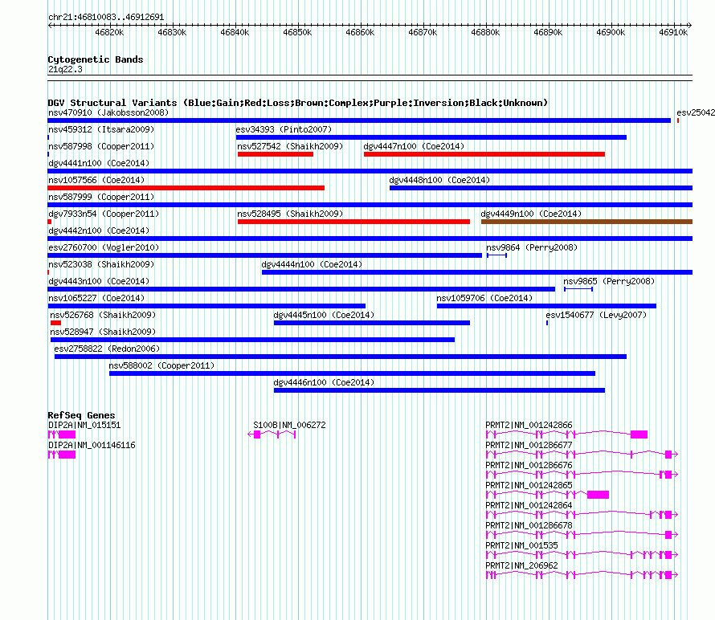Select the PRMT2|NM_001242864 transcript label
Viewport: 715px width, 620px height.
point(529,505)
